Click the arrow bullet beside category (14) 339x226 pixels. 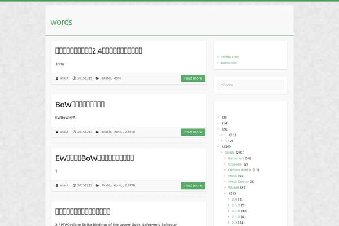click(218, 123)
